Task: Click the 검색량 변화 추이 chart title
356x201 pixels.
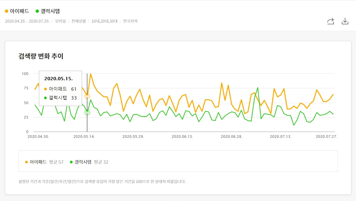Action: (41, 56)
